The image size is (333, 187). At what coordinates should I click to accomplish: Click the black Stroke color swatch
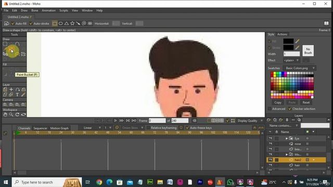[288, 47]
